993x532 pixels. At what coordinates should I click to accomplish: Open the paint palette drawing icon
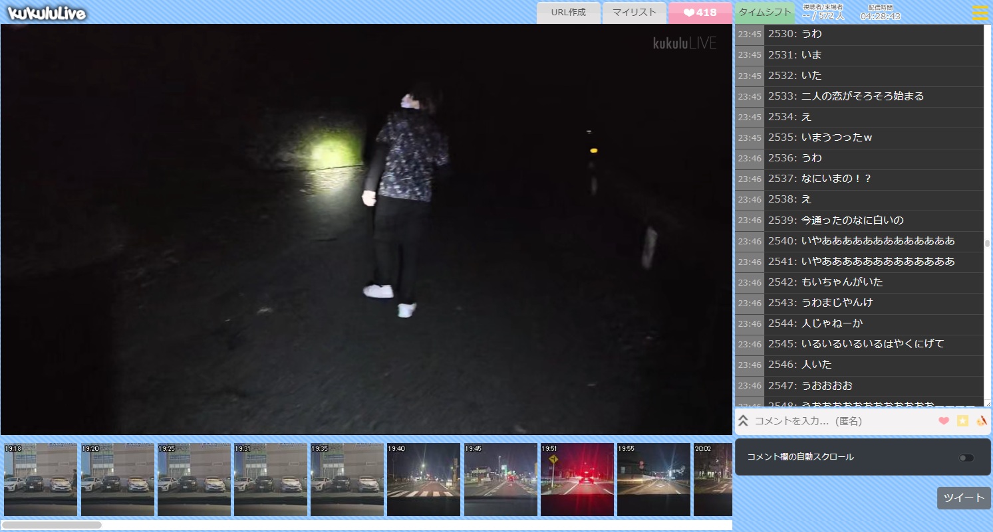tap(982, 421)
